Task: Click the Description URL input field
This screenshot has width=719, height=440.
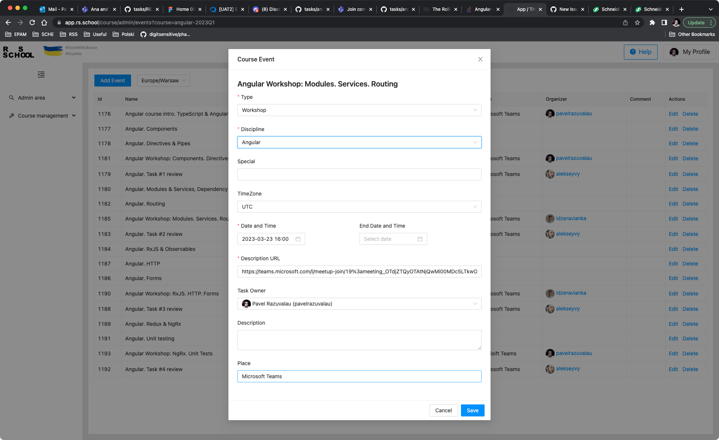Action: 359,271
